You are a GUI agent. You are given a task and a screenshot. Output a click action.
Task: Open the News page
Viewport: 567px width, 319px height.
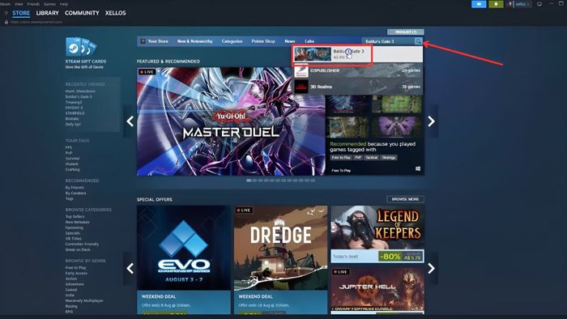290,41
